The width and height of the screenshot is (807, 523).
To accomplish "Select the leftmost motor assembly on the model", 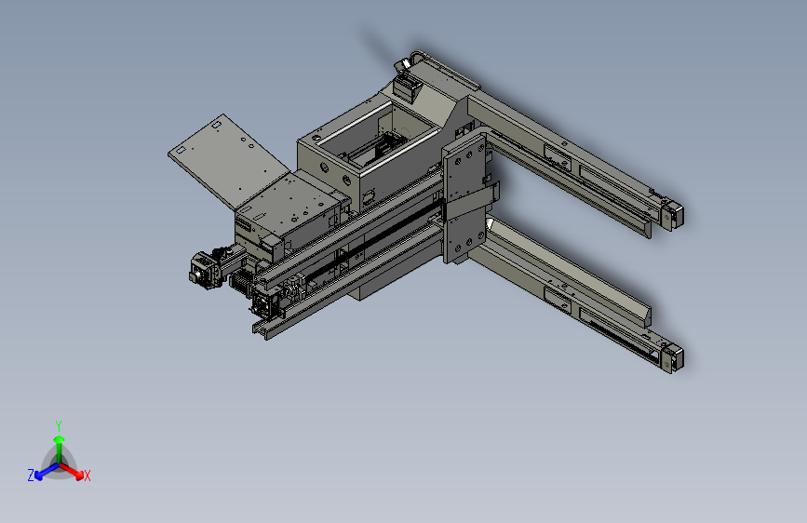I will coord(206,269).
